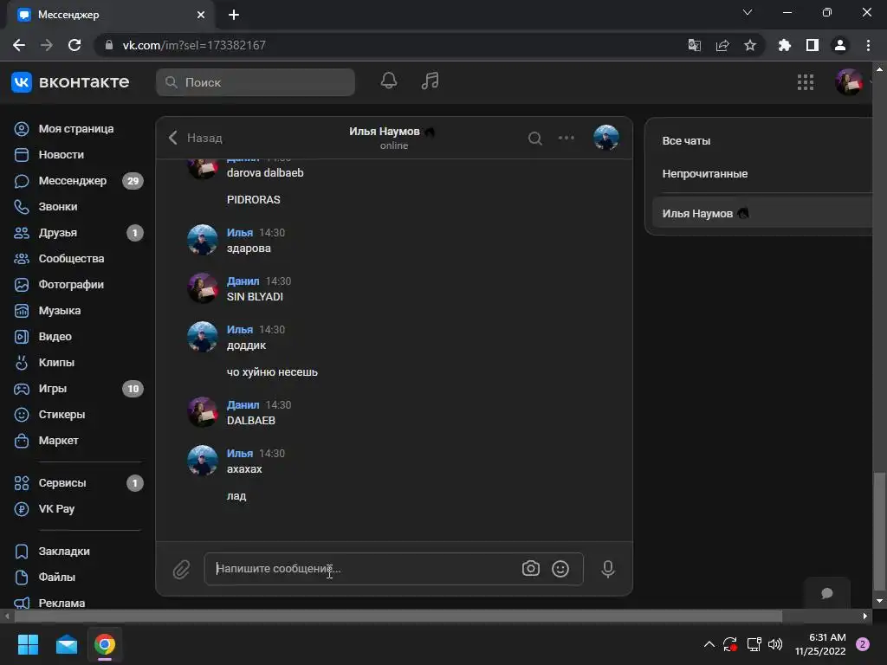
Task: Click the page vertical scrollbar thumb
Action: pyautogui.click(x=879, y=531)
